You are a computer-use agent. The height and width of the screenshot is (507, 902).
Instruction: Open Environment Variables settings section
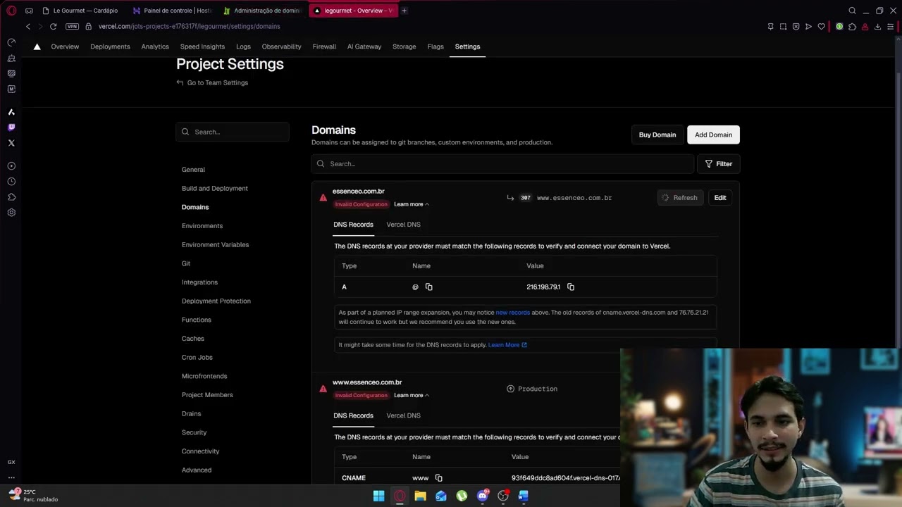coord(215,245)
